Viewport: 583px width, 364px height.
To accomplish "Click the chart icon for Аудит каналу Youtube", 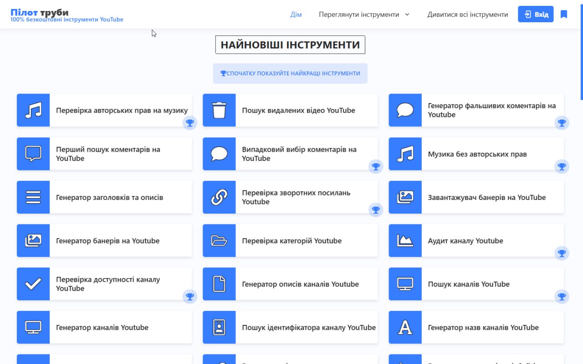I will [405, 240].
